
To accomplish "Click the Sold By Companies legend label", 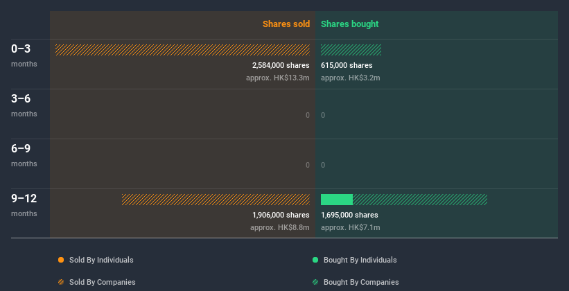I will point(103,282).
